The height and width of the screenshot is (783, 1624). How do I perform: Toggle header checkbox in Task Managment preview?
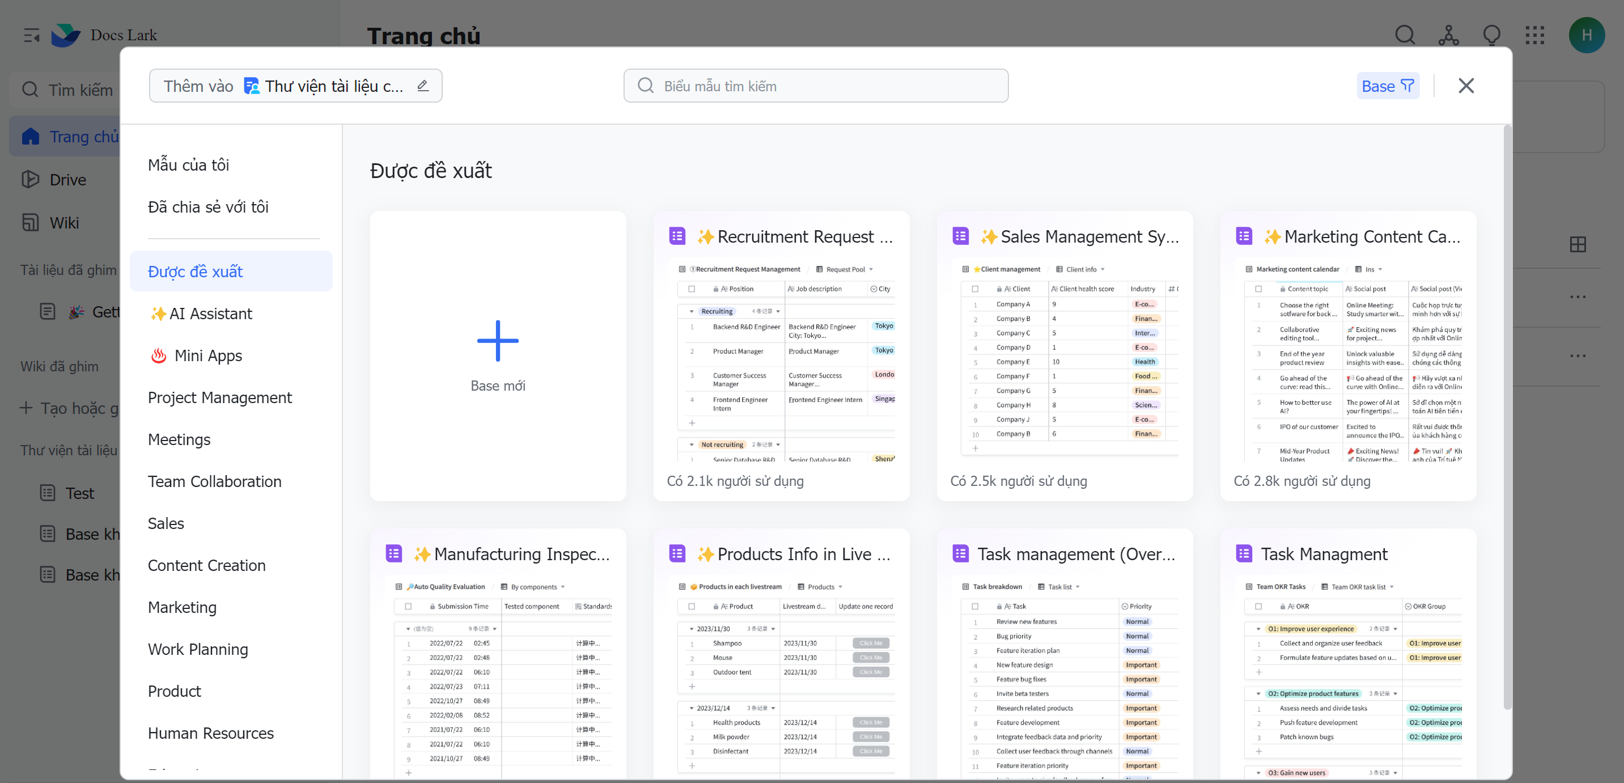tap(1258, 607)
